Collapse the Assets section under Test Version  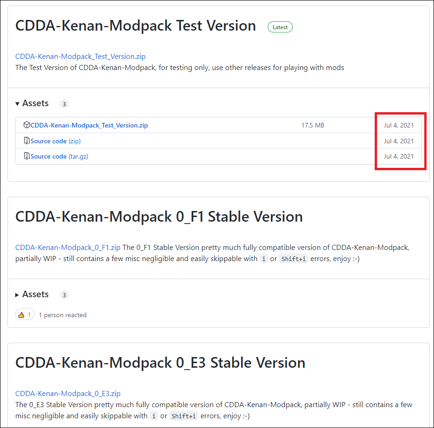pyautogui.click(x=32, y=103)
